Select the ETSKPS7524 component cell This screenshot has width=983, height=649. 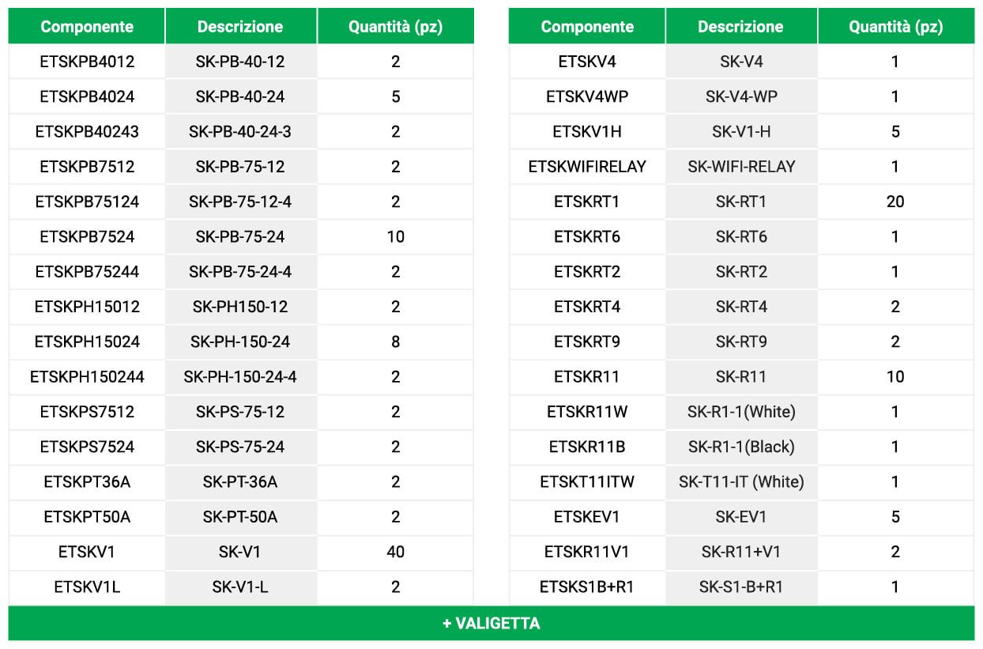tap(87, 447)
